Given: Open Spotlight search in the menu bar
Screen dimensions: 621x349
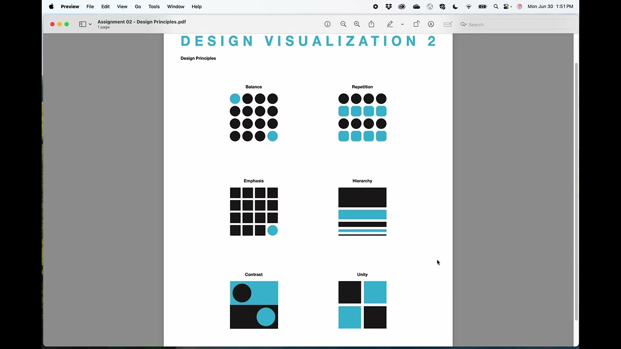Looking at the screenshot, I should point(496,7).
